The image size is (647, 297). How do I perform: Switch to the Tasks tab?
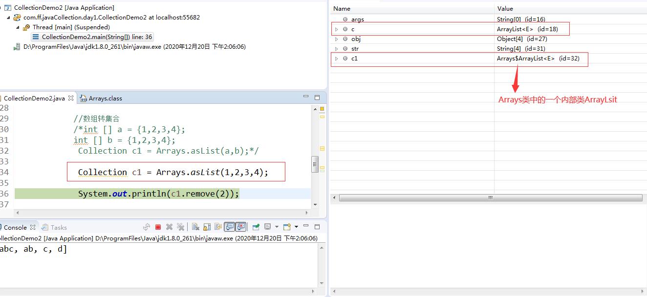pos(54,227)
